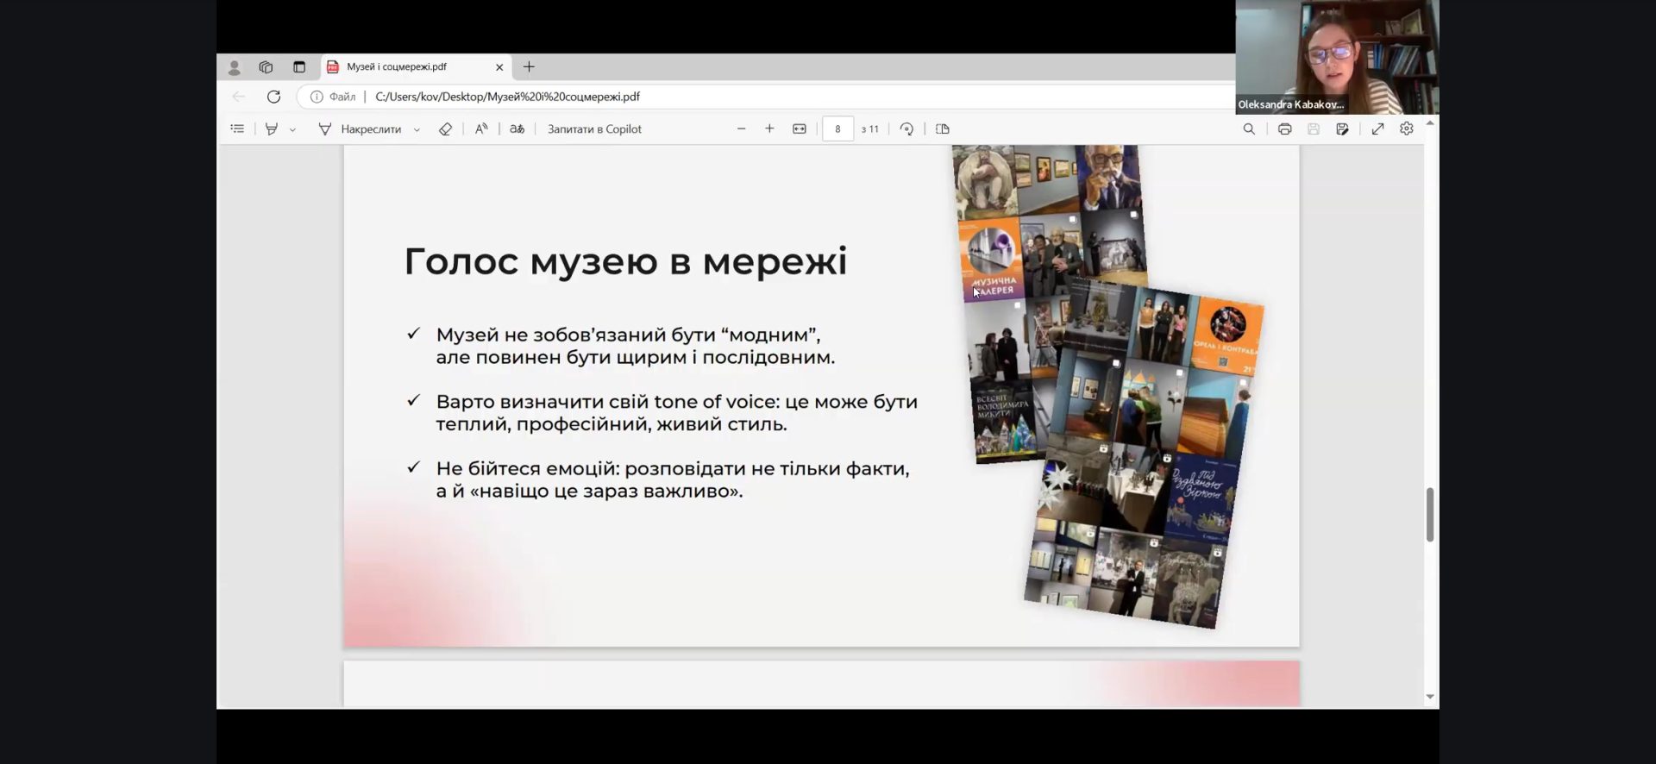The width and height of the screenshot is (1656, 764).
Task: Click the text mentioning tone of voice
Action: point(676,413)
